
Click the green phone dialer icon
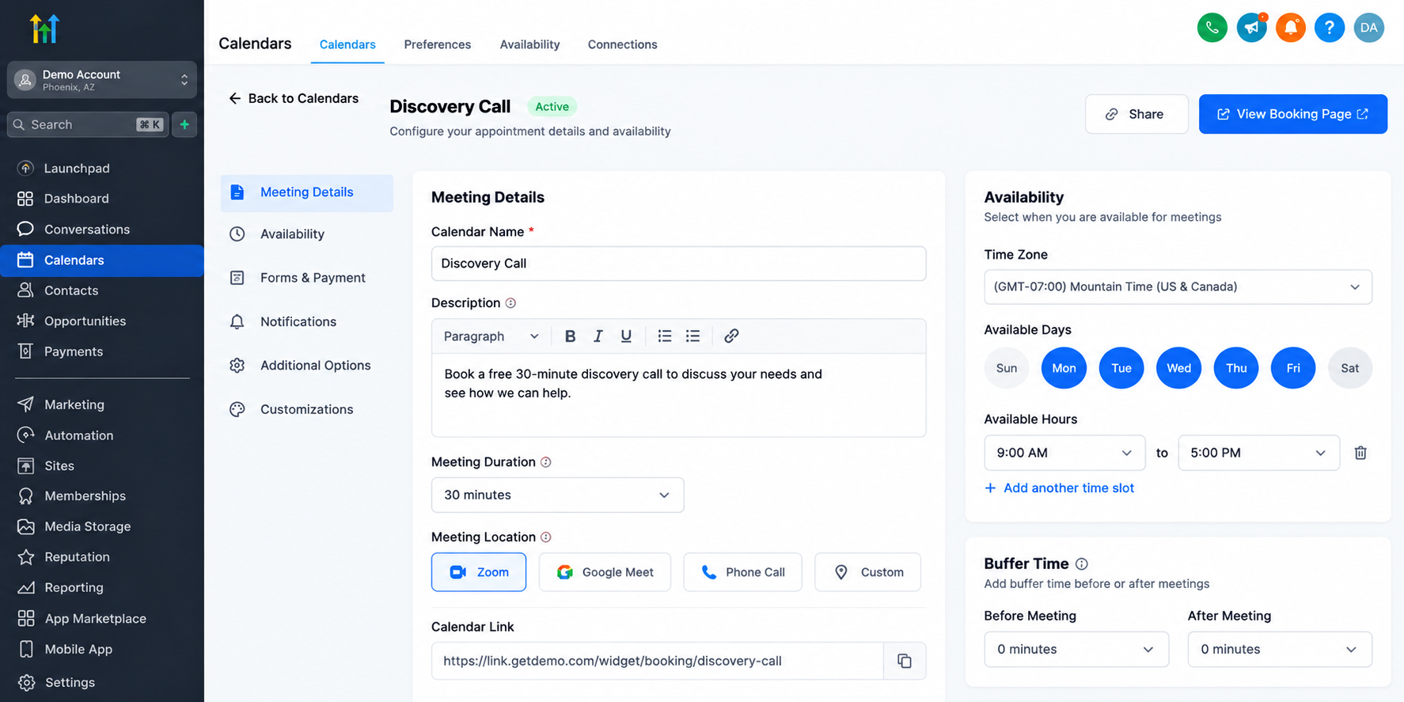point(1212,28)
